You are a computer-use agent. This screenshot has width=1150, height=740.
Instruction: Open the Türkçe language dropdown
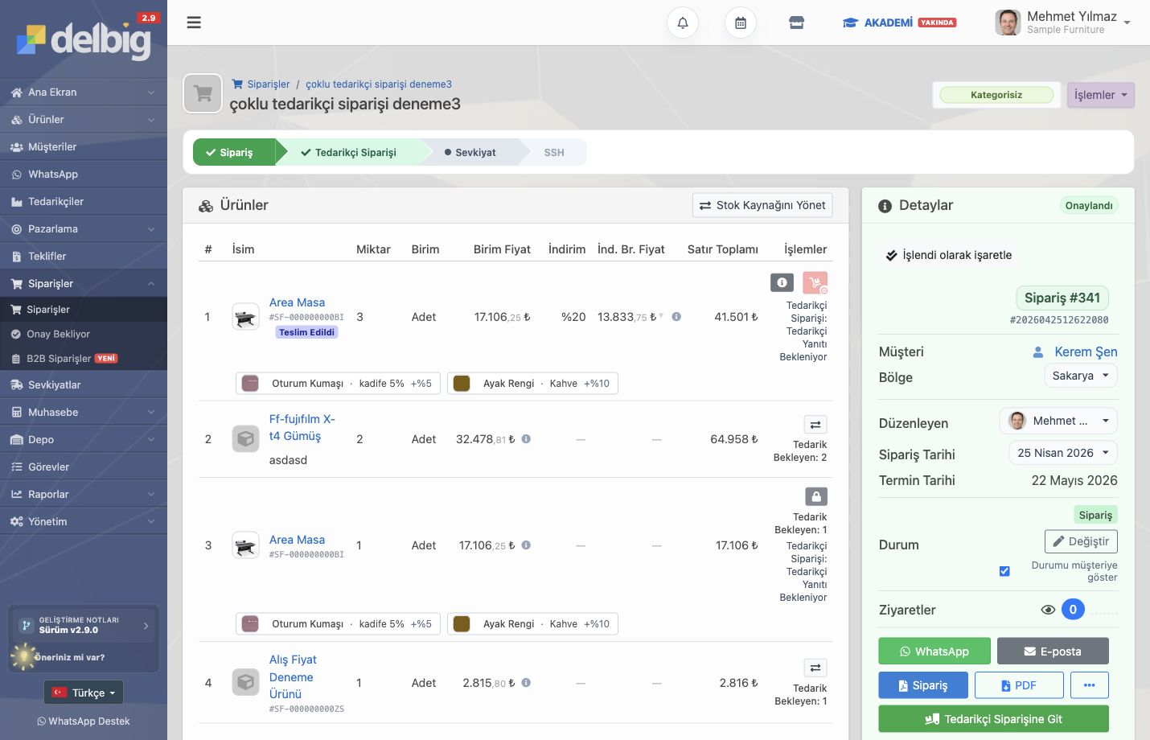tap(84, 693)
